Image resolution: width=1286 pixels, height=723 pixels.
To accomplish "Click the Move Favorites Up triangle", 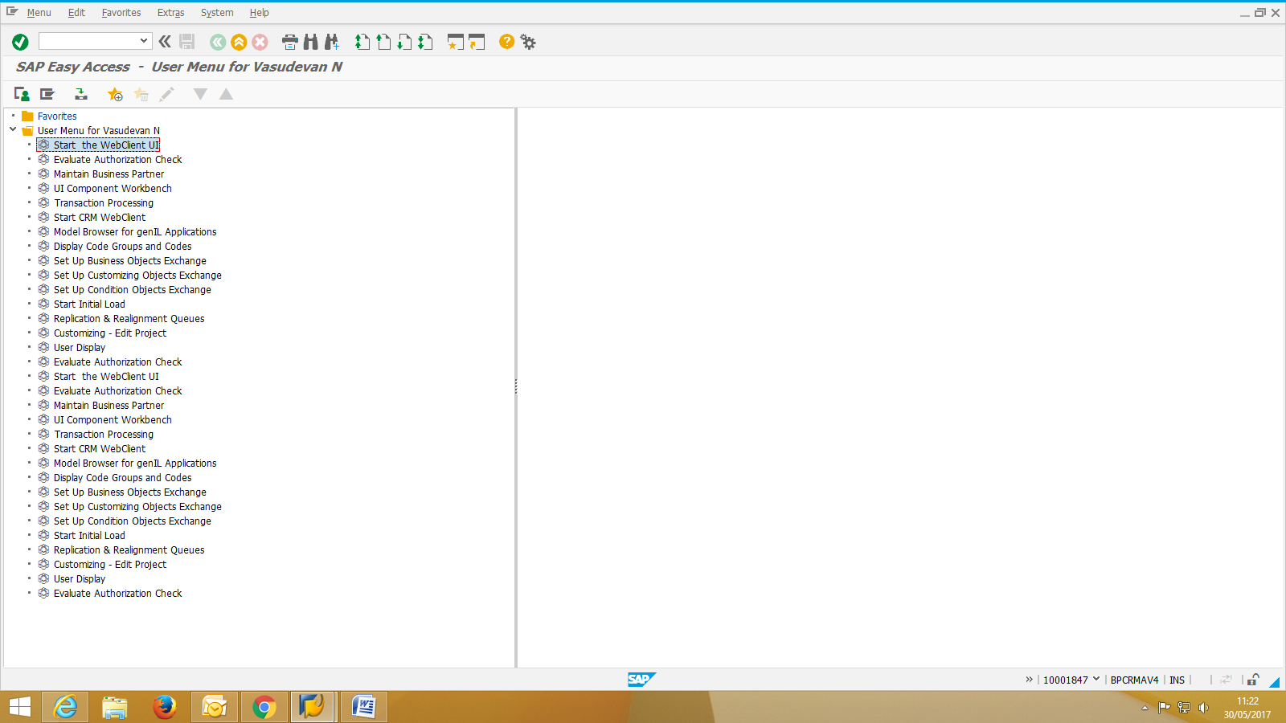I will tap(226, 94).
